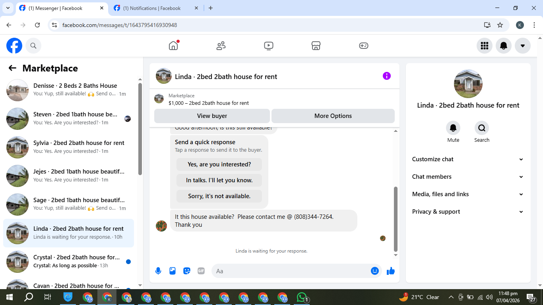The width and height of the screenshot is (543, 305).
Task: Open the account dropdown arrow in header
Action: tap(523, 46)
